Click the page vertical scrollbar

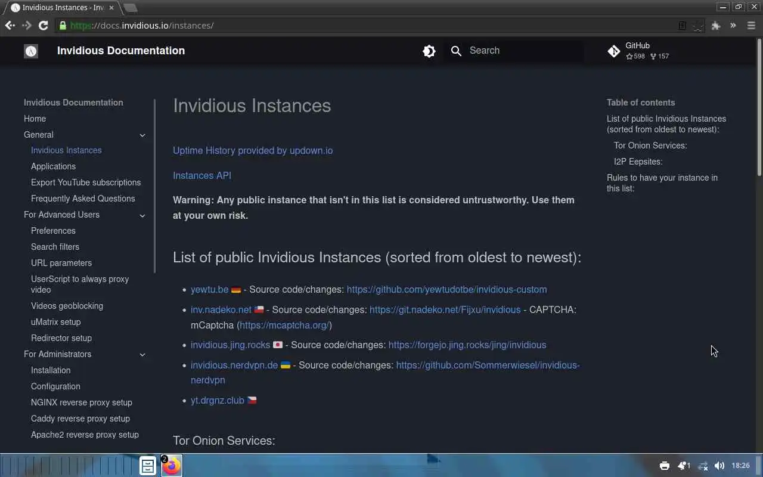pos(759,107)
